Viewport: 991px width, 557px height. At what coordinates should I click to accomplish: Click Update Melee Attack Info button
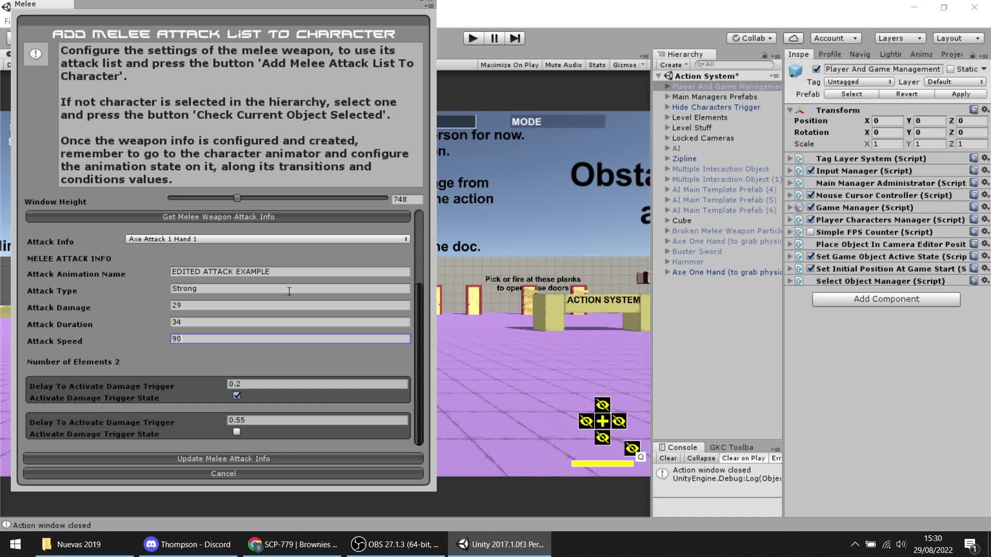(x=223, y=458)
